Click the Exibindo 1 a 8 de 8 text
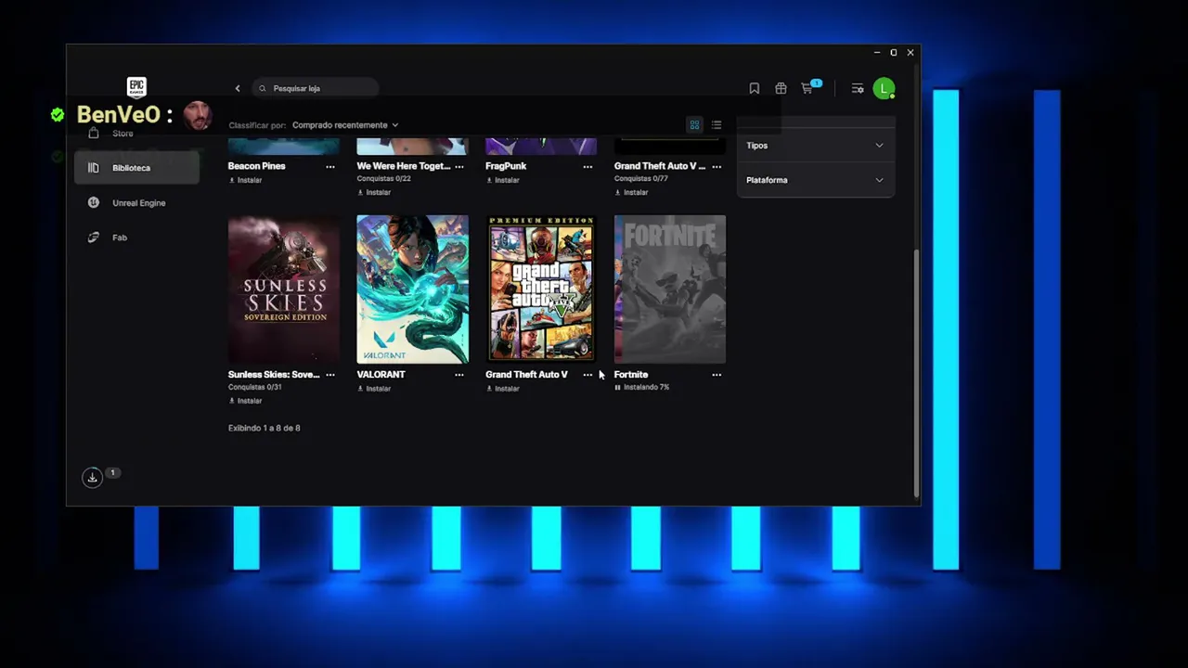 pos(265,428)
